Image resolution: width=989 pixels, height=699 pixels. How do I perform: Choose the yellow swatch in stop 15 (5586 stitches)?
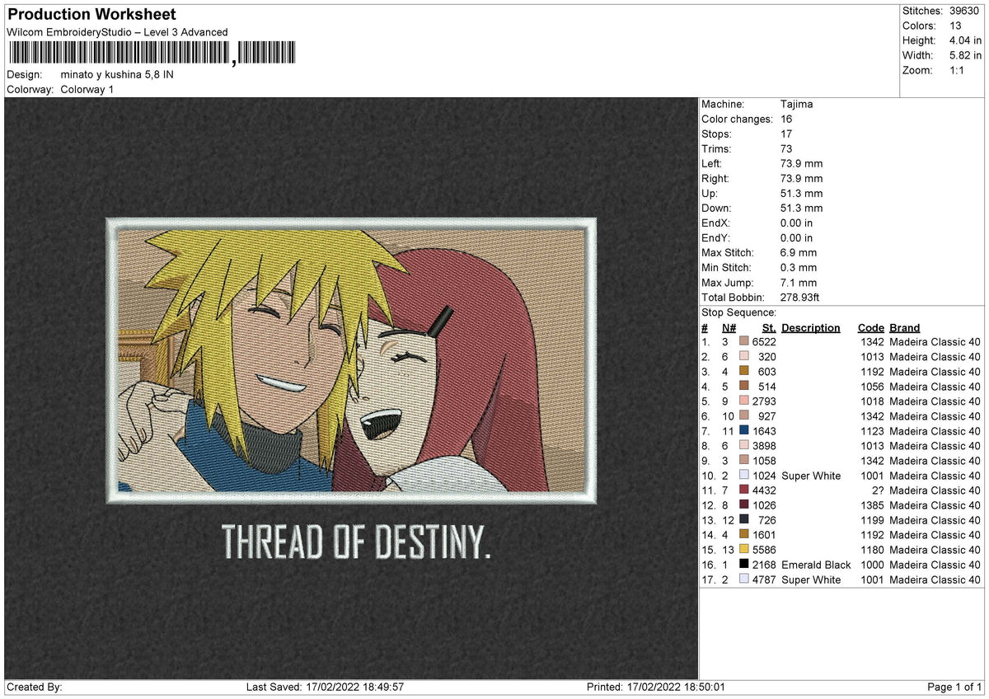744,549
